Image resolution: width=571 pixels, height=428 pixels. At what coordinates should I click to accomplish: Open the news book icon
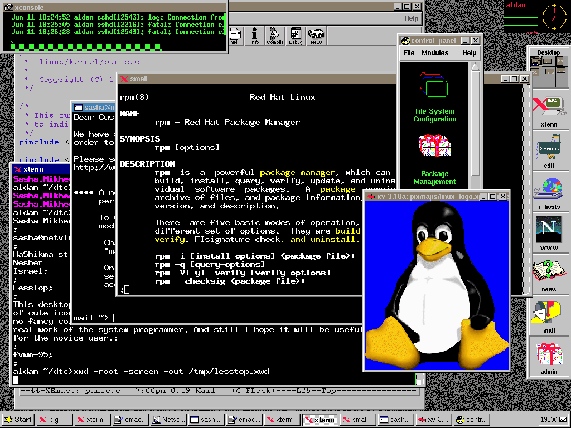[549, 276]
